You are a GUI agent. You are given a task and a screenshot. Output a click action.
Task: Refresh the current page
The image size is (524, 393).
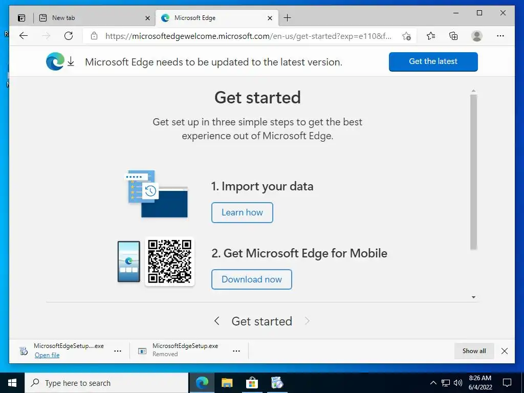69,36
